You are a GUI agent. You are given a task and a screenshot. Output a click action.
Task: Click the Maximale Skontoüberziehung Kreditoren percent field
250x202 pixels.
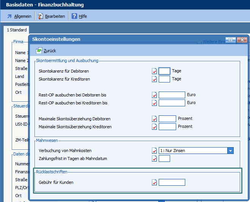point(167,127)
